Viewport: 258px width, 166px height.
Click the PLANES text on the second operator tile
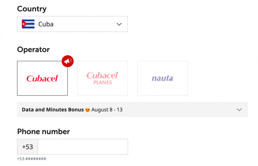(103, 82)
